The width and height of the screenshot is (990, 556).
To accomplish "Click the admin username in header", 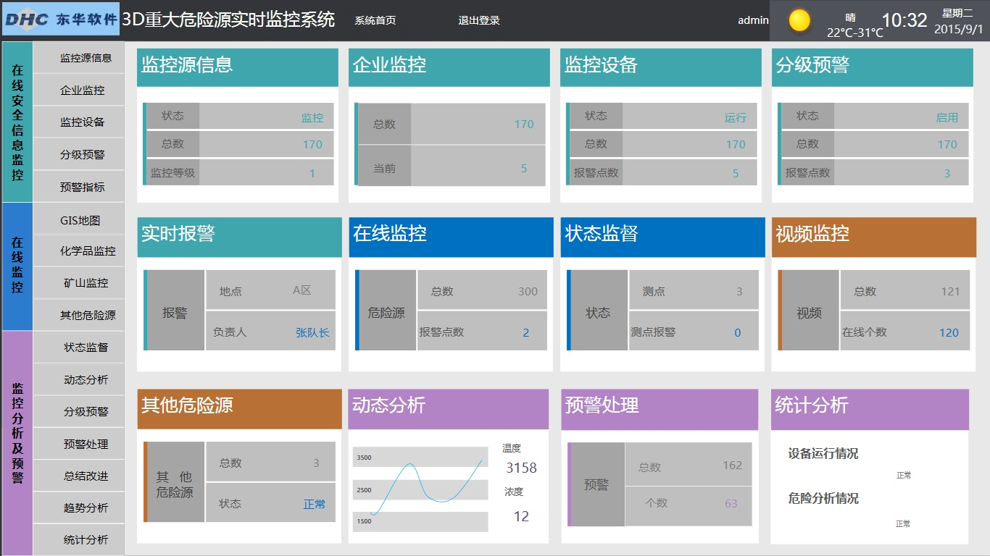I will click(x=753, y=20).
